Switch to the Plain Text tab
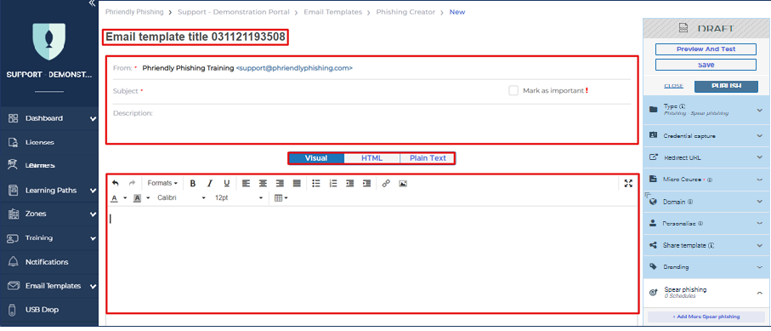Viewport: 771px width, 331px height. [x=428, y=158]
